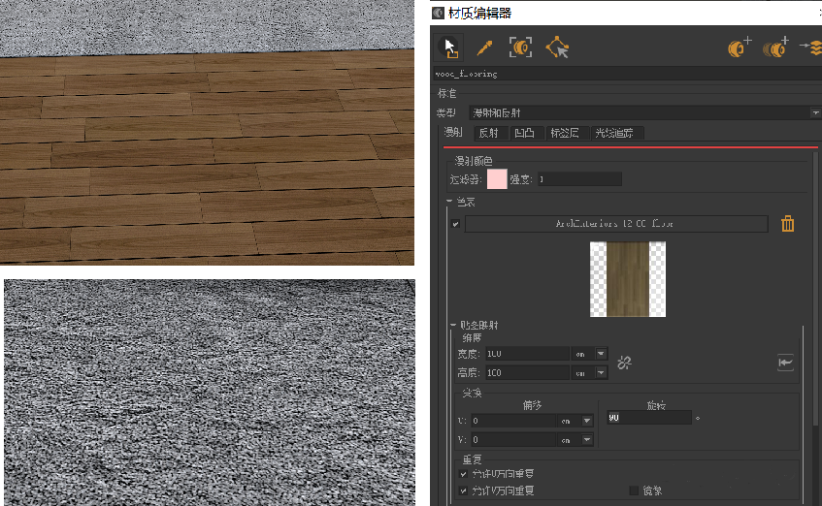The image size is (822, 506).
Task: Click the ArchInteriors texture name button
Action: coord(615,224)
